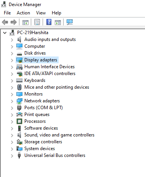
Task: Click the Universal Serial Bus controllers icon
Action: pyautogui.click(x=19, y=155)
